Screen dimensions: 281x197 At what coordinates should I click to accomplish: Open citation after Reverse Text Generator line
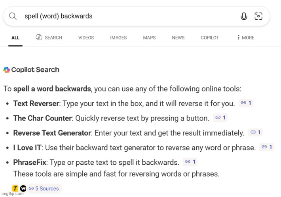pyautogui.click(x=255, y=132)
